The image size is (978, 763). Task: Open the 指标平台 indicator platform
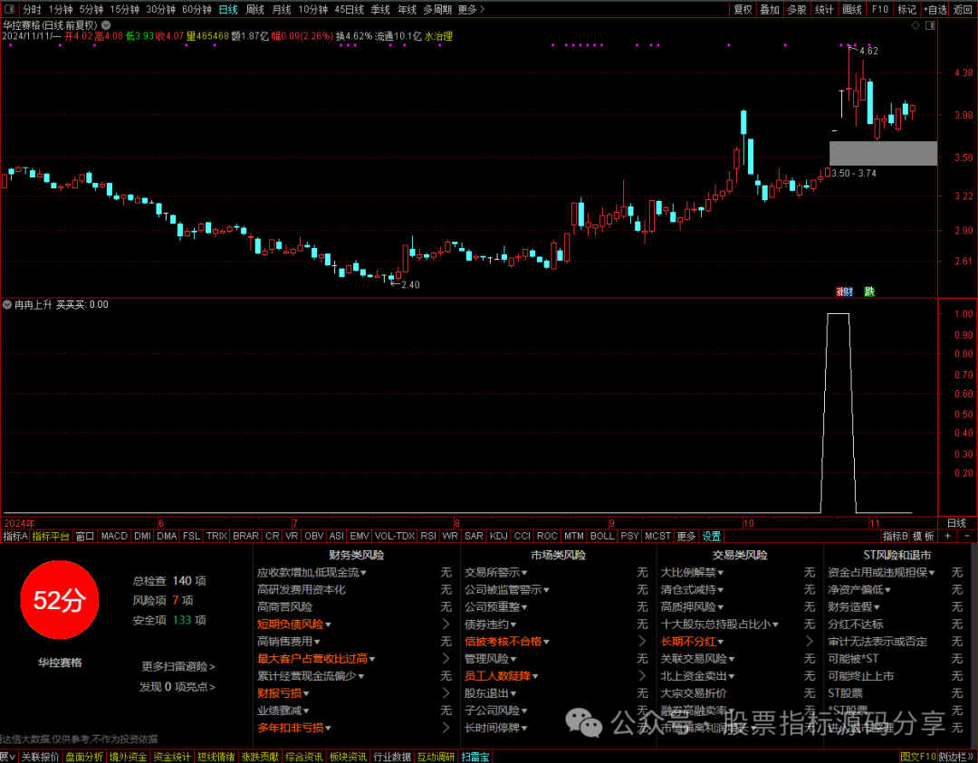coord(51,536)
